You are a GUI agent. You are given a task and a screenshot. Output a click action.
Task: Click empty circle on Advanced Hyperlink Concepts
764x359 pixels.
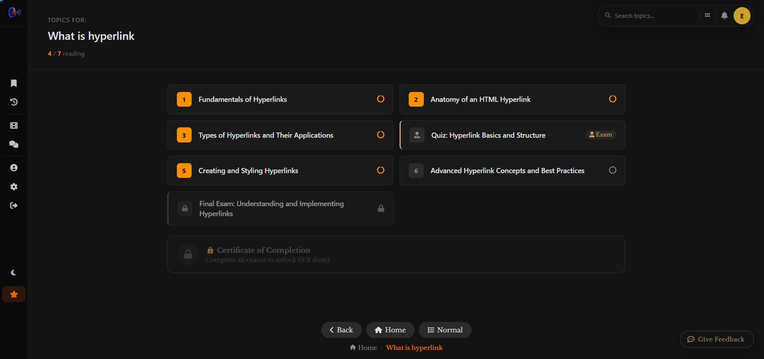613,170
